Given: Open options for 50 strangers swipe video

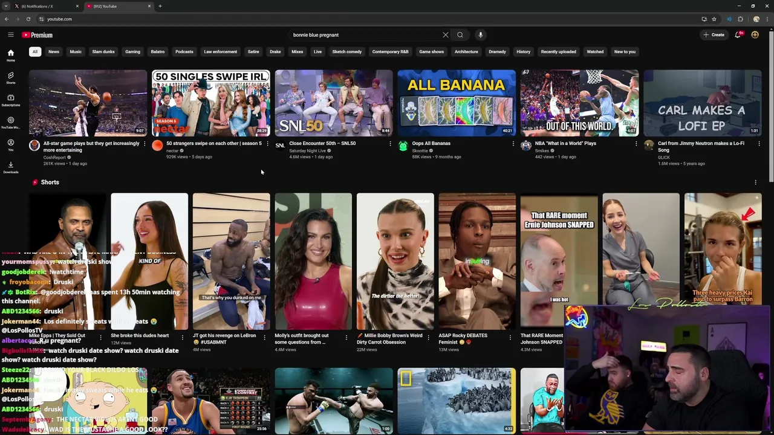Looking at the screenshot, I should click(267, 144).
